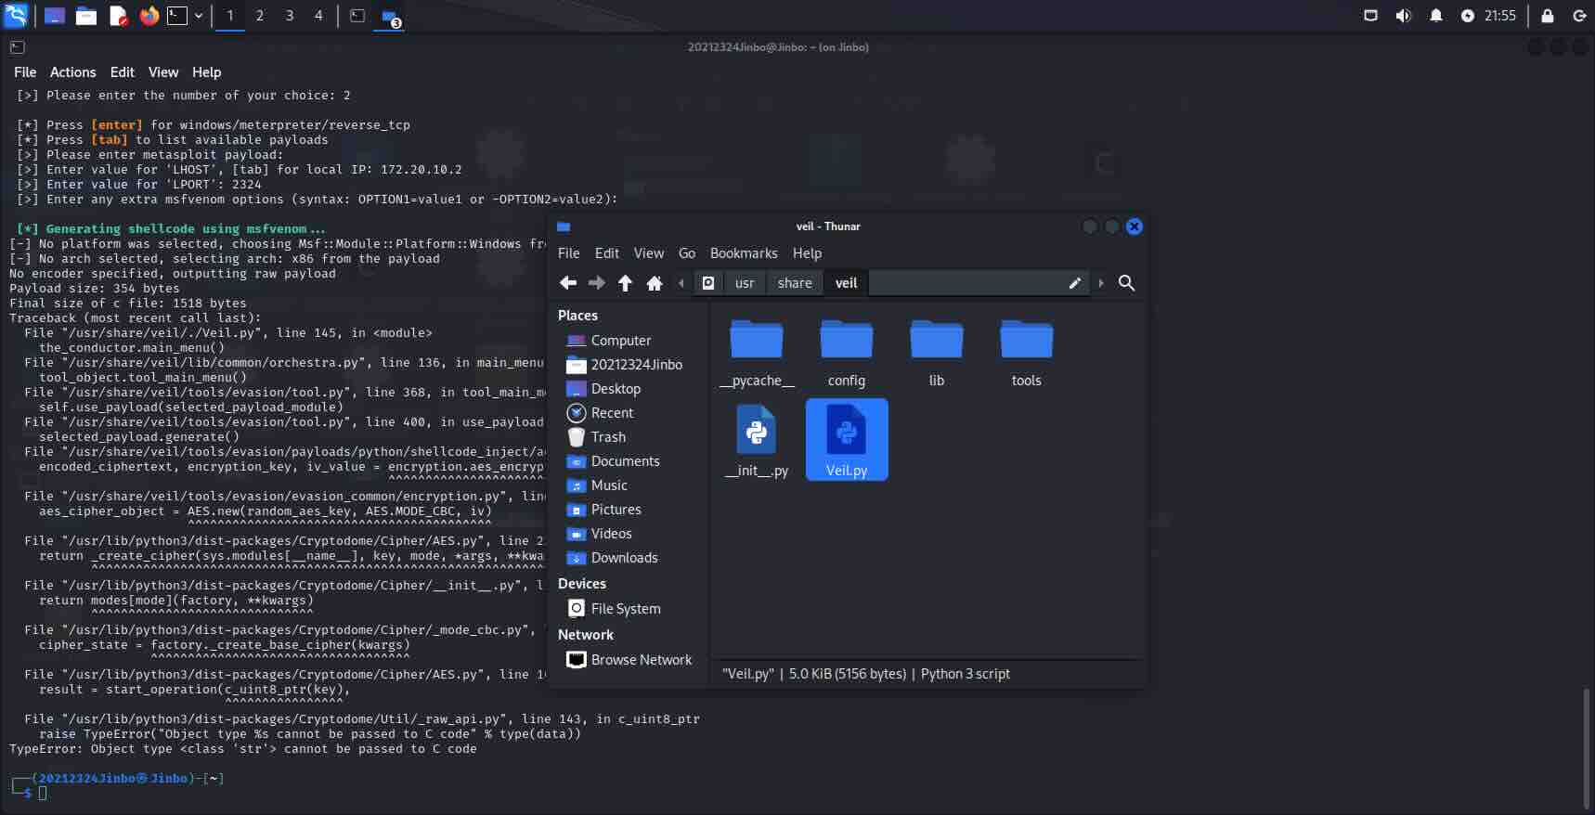Select the Veil.py file
Image resolution: width=1595 pixels, height=815 pixels.
[847, 440]
